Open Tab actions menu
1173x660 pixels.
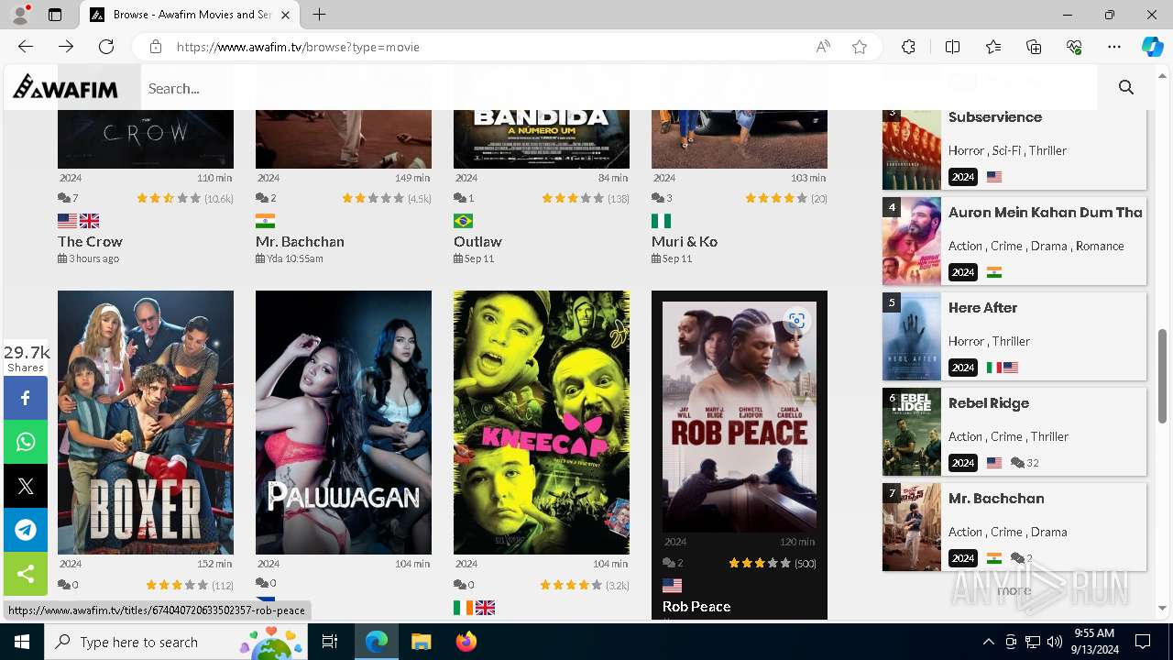pos(55,15)
